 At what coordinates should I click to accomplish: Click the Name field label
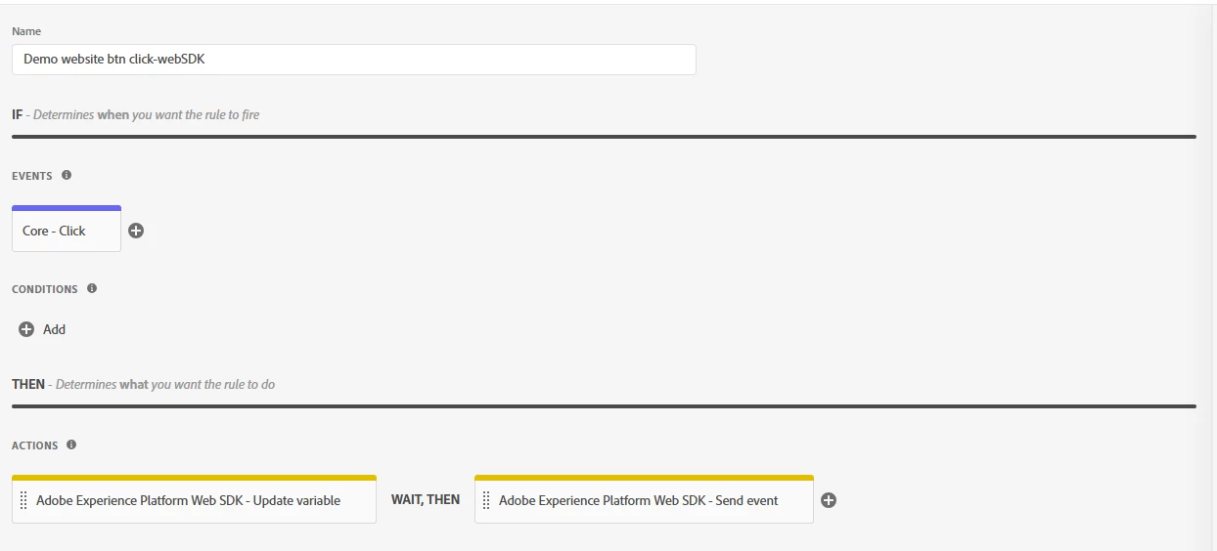pos(26,31)
